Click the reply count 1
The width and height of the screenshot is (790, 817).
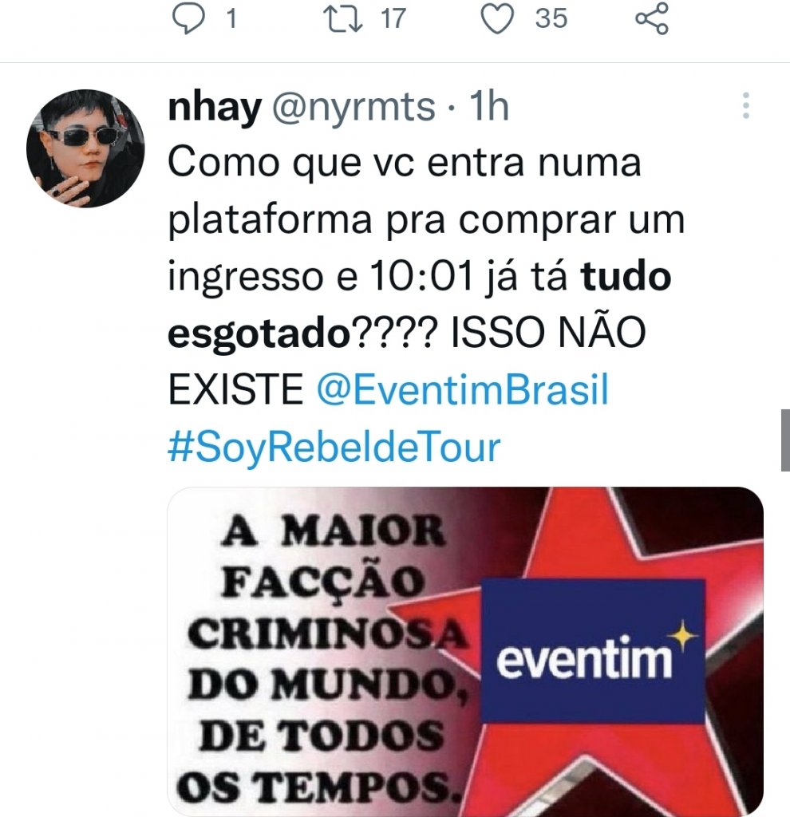pos(232,19)
